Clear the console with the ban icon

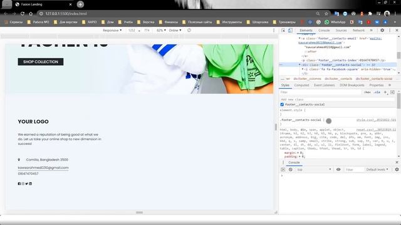tap(291, 169)
